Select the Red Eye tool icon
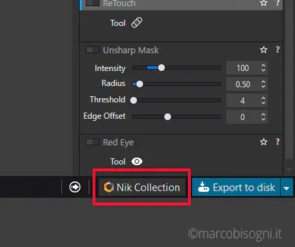 pyautogui.click(x=137, y=162)
